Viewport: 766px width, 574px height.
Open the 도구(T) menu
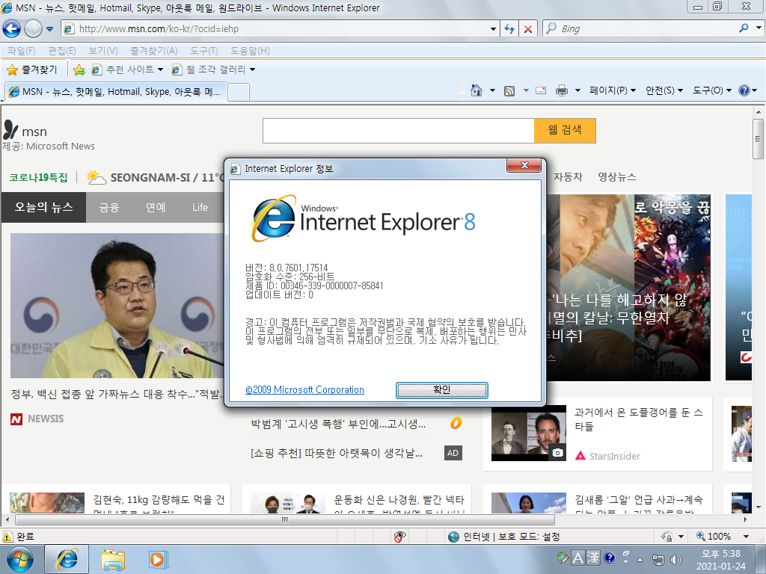click(x=203, y=51)
